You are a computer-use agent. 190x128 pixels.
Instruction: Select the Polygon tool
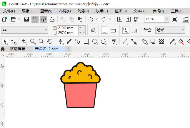click(x=104, y=41)
